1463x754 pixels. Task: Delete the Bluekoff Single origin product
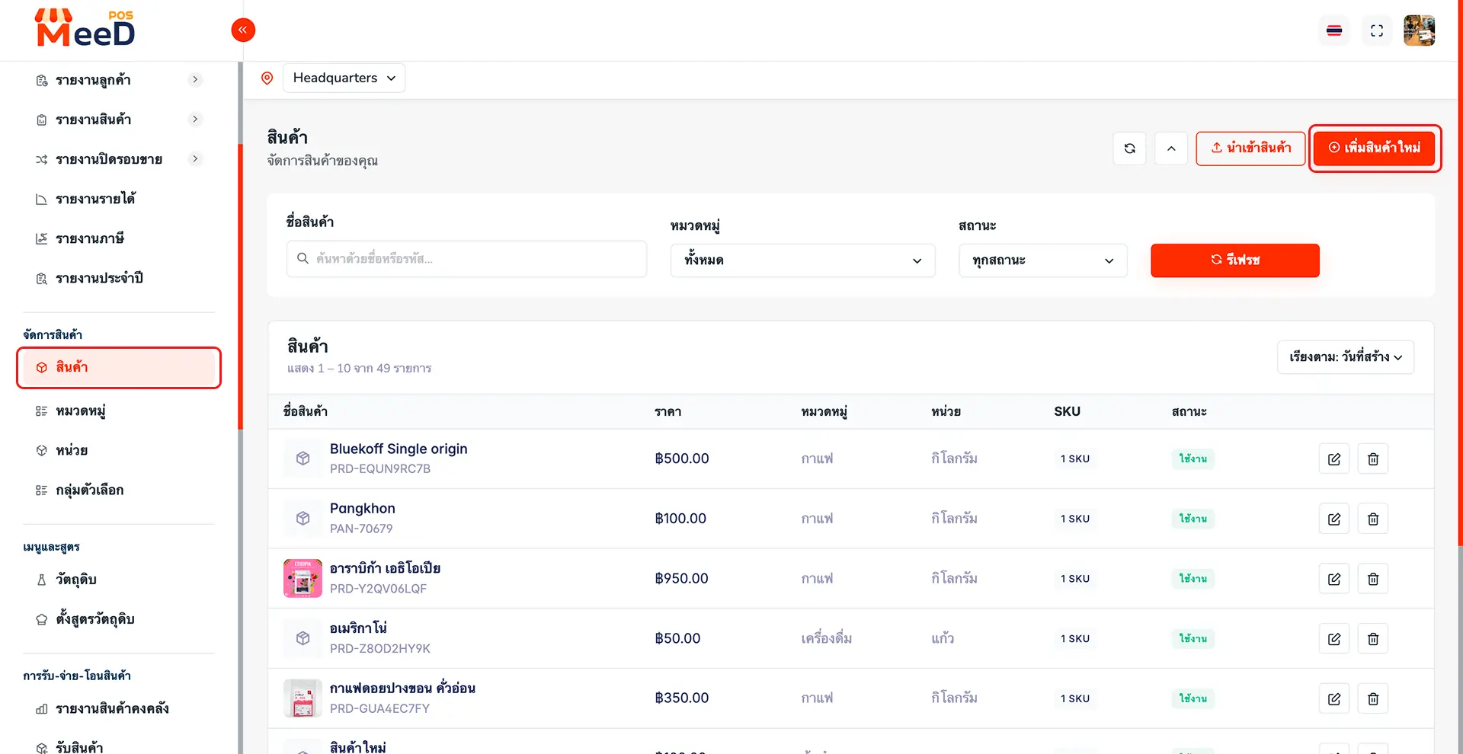1373,458
